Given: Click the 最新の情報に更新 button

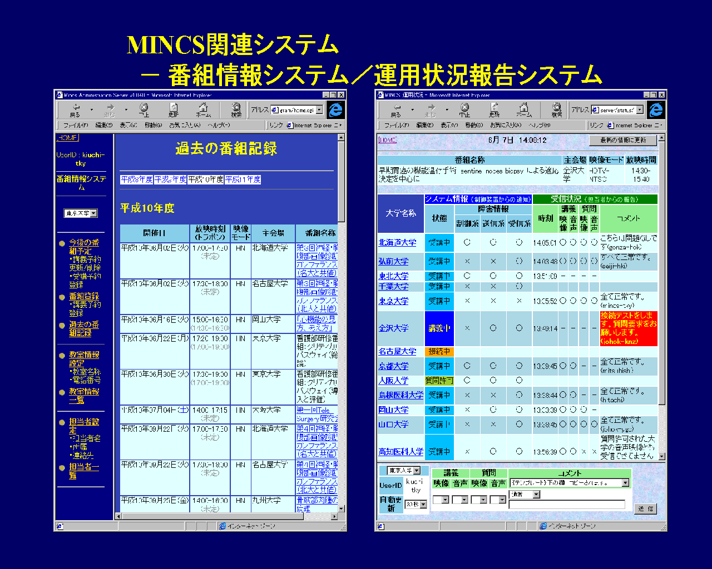Looking at the screenshot, I should tap(623, 141).
